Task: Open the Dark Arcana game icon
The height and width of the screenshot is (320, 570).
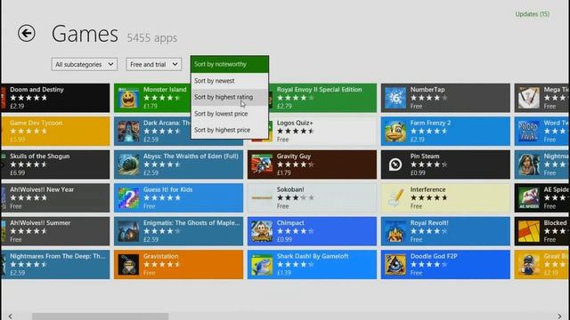Action: [x=128, y=132]
